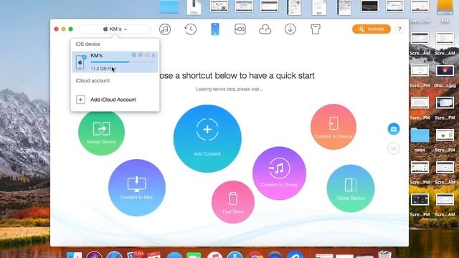This screenshot has width=459, height=258.
Task: Select the KM's device entry in list
Action: tap(115, 62)
